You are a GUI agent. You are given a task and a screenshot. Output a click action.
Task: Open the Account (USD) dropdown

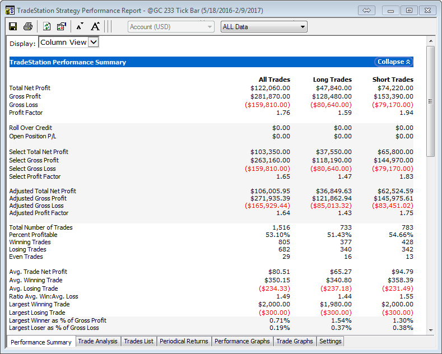pyautogui.click(x=171, y=26)
